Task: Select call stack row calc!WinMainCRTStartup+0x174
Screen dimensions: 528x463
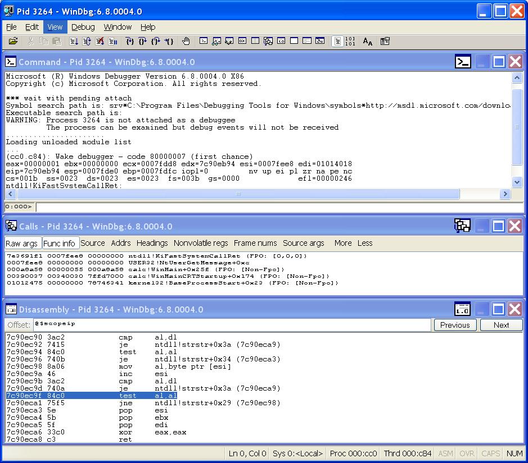Action: (x=168, y=276)
